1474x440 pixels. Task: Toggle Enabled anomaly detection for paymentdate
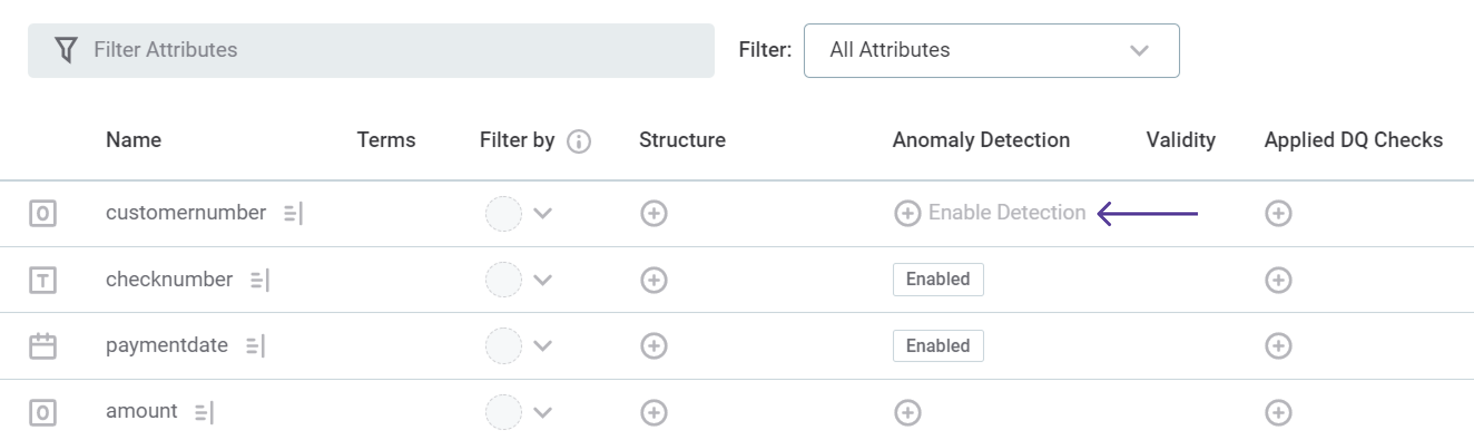[x=937, y=345]
